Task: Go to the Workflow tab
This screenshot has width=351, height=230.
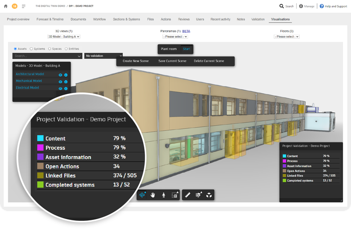Action: pos(100,19)
